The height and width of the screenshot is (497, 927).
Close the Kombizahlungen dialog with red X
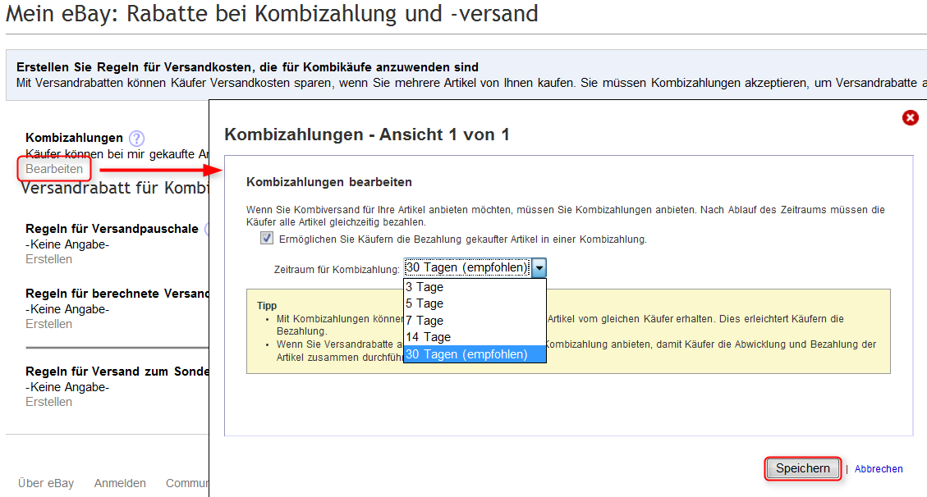coord(910,118)
